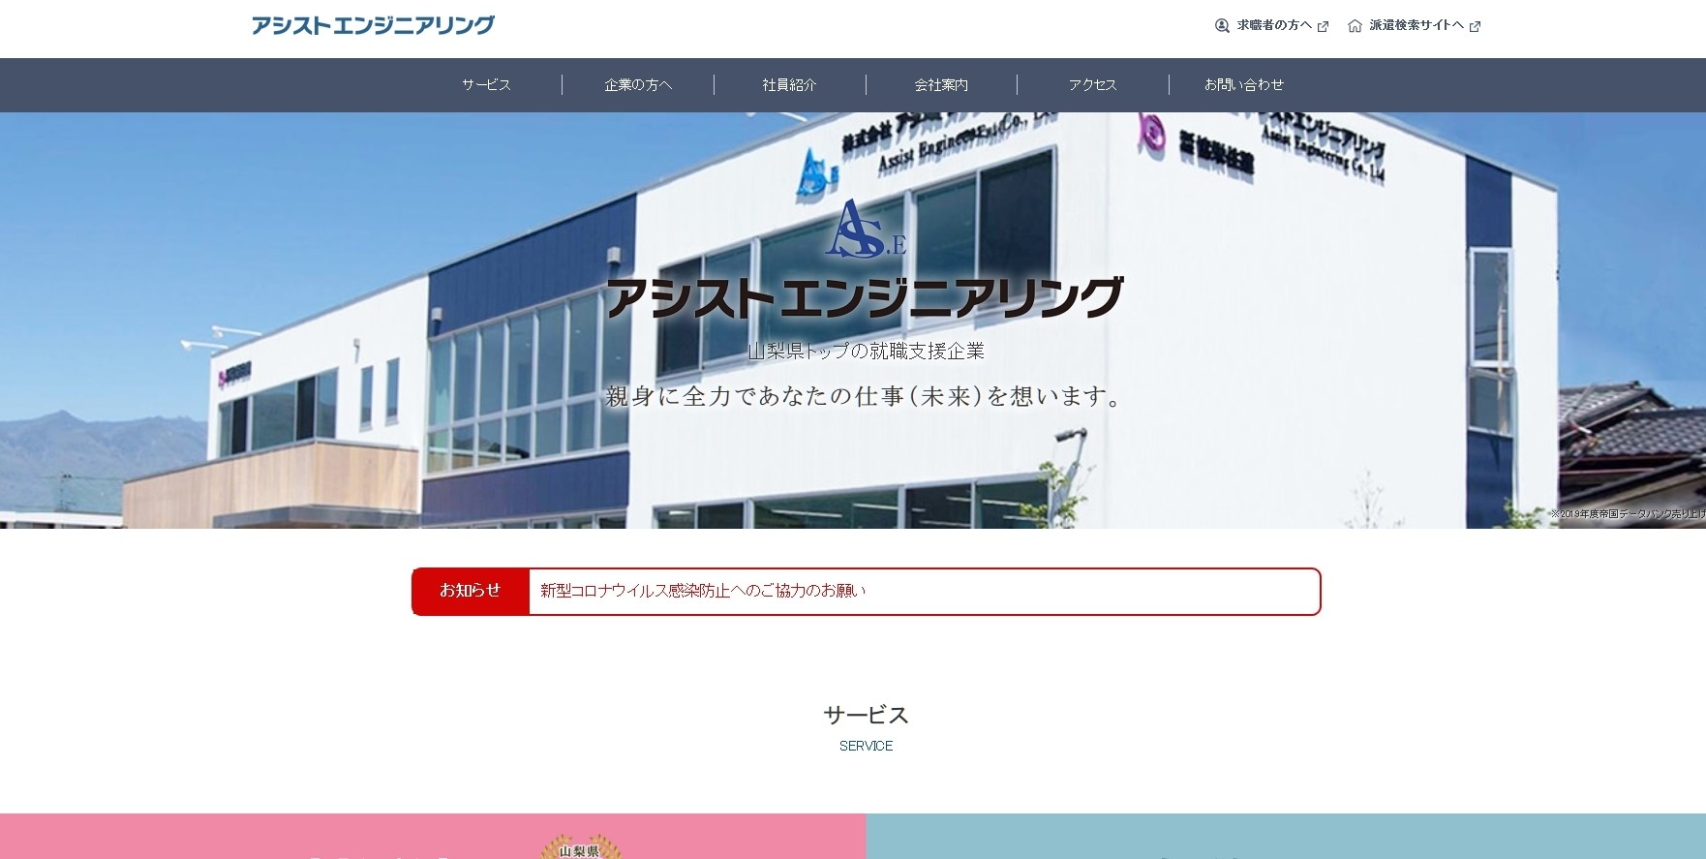1706x859 pixels.
Task: Click the ※2019年度帝国データバンク footnote on hero image
Action: tap(1627, 514)
